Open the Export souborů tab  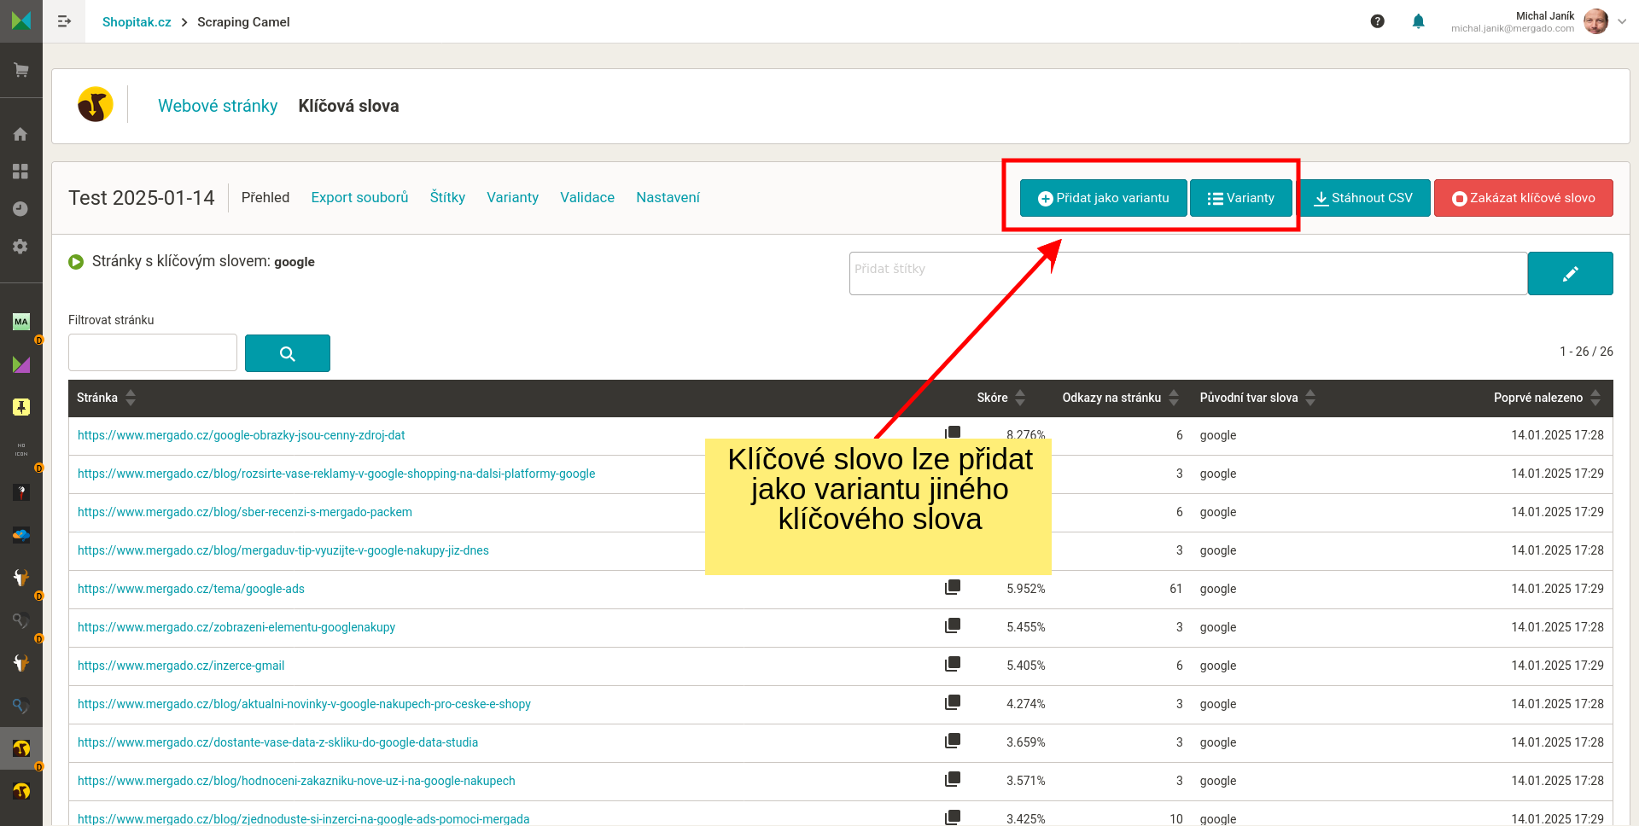coord(359,197)
